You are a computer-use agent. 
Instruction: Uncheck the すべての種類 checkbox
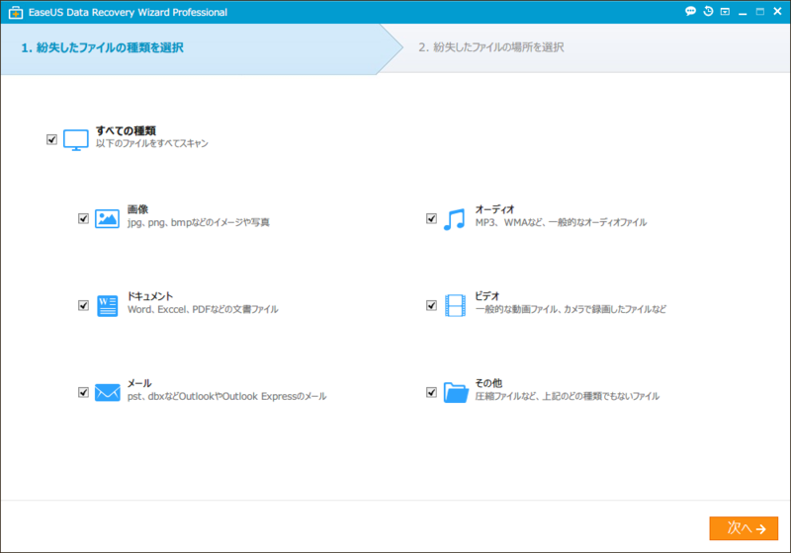click(51, 139)
